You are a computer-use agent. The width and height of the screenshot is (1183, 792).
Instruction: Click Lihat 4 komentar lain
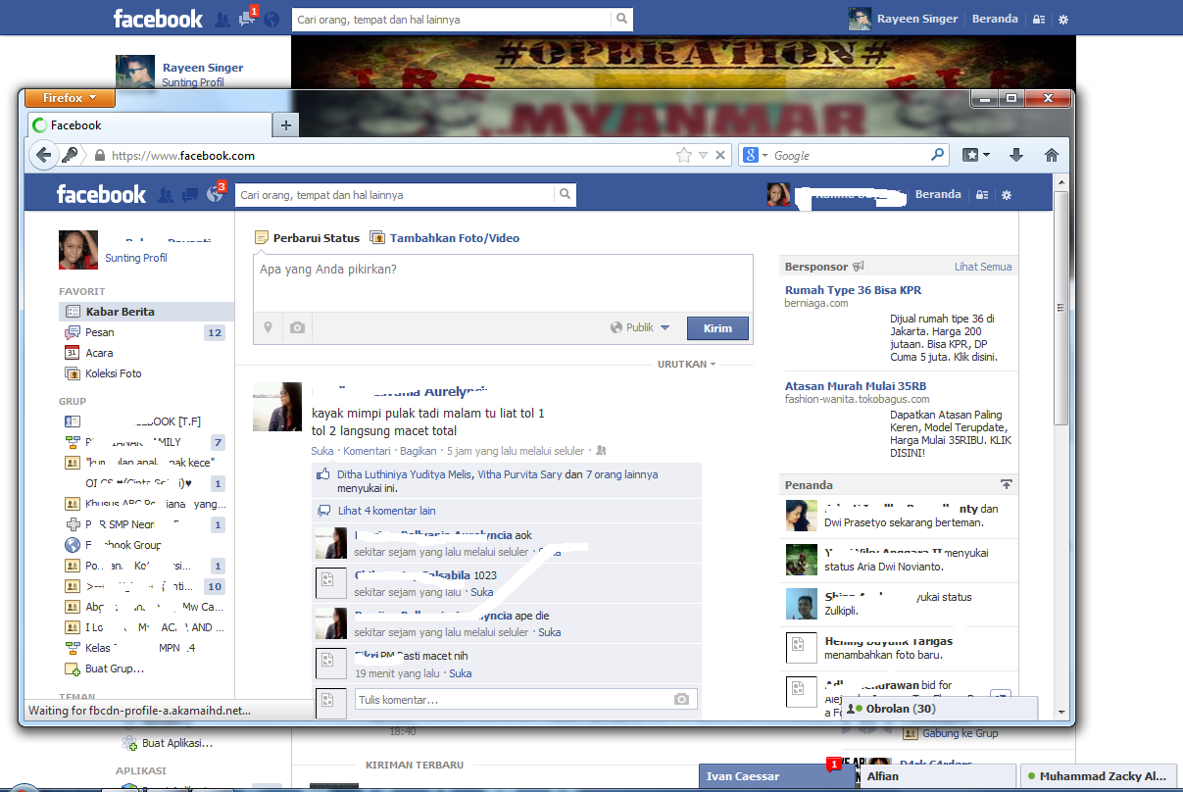(386, 511)
